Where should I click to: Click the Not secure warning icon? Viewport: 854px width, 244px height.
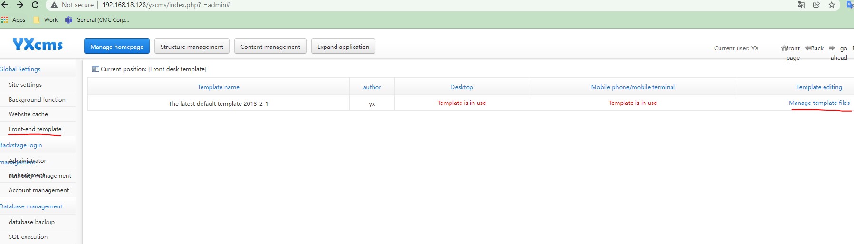54,5
